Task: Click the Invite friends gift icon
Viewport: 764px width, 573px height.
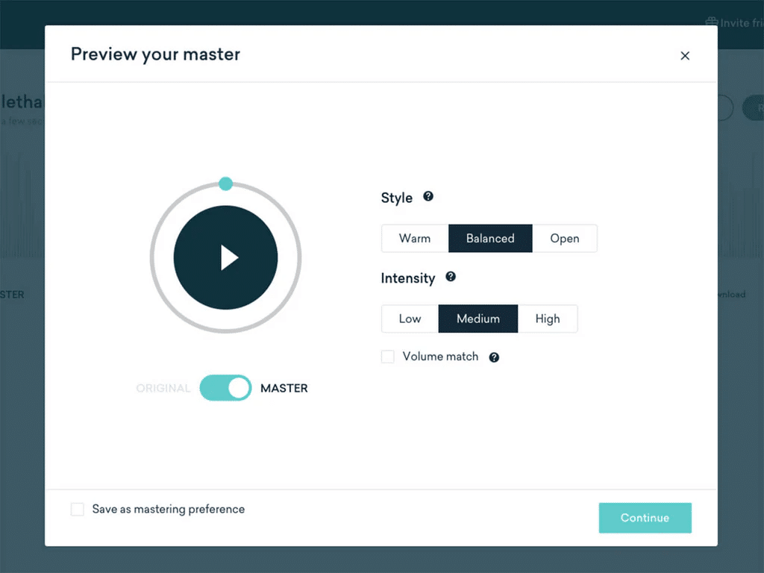Action: pyautogui.click(x=711, y=22)
